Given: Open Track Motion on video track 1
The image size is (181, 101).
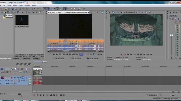Looking at the screenshot, I should point(15,69).
